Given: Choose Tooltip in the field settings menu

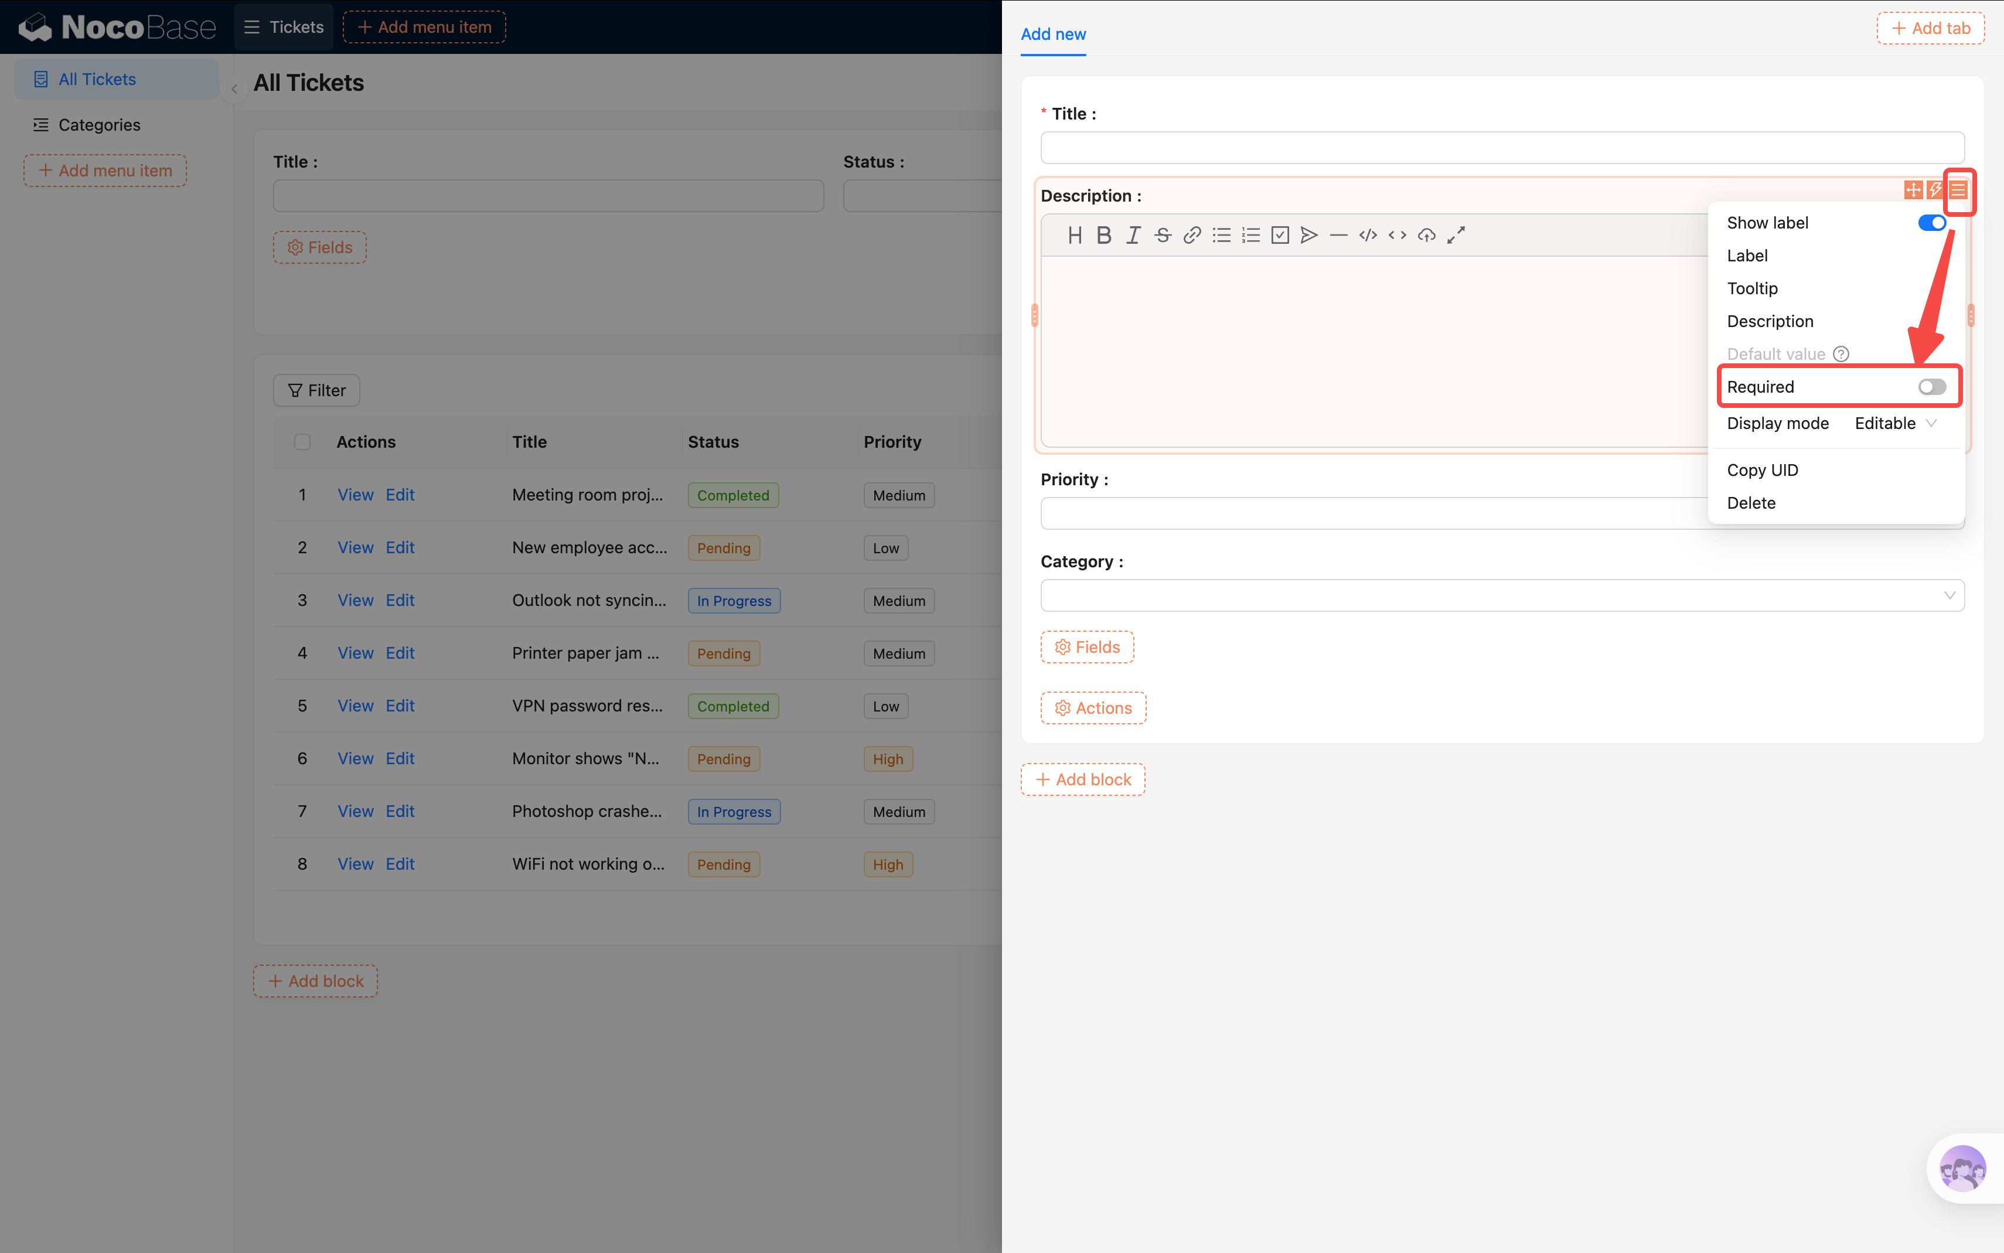Looking at the screenshot, I should pos(1752,288).
